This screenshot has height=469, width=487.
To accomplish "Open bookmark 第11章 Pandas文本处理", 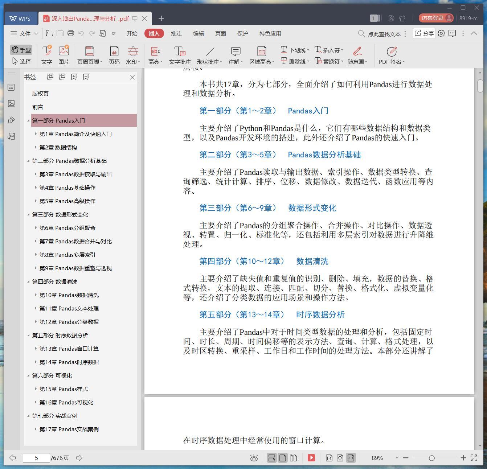I will [69, 308].
